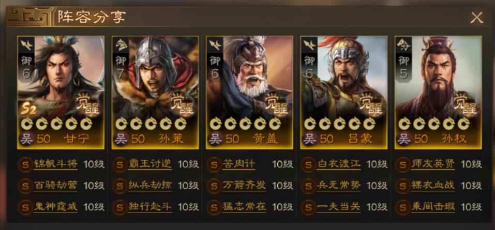Viewport: 495px width, 230px height.
Task: Click the S2 badge on 甘宁 card
Action: point(29,110)
